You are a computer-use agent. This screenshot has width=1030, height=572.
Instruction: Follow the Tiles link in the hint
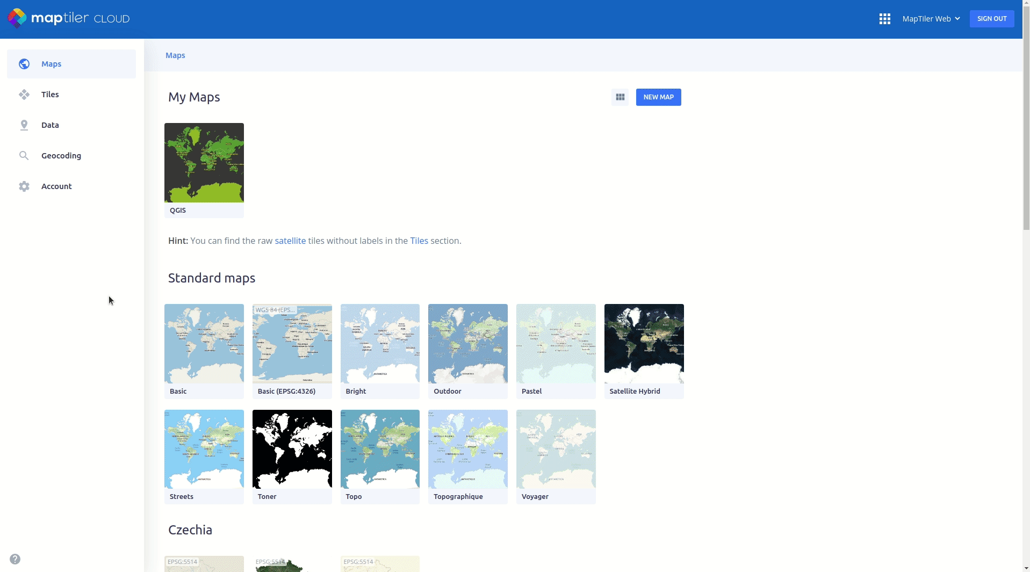[419, 241]
